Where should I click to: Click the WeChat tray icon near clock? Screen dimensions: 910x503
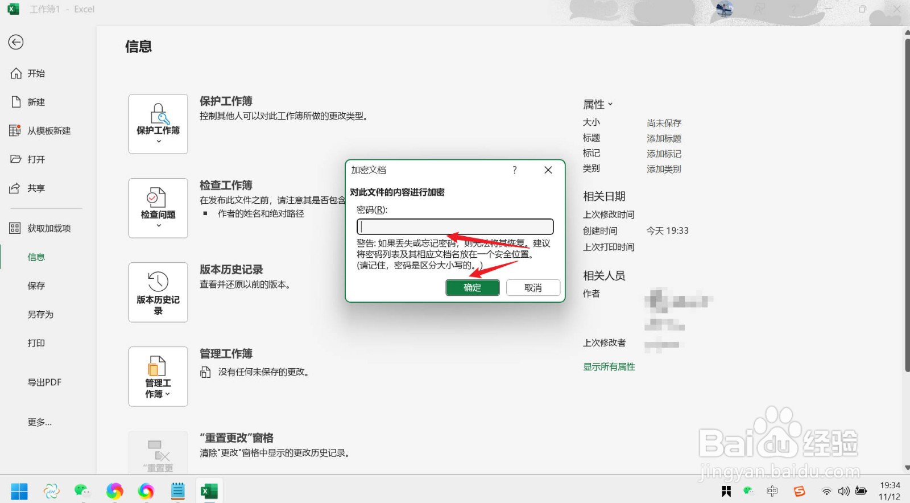748,490
